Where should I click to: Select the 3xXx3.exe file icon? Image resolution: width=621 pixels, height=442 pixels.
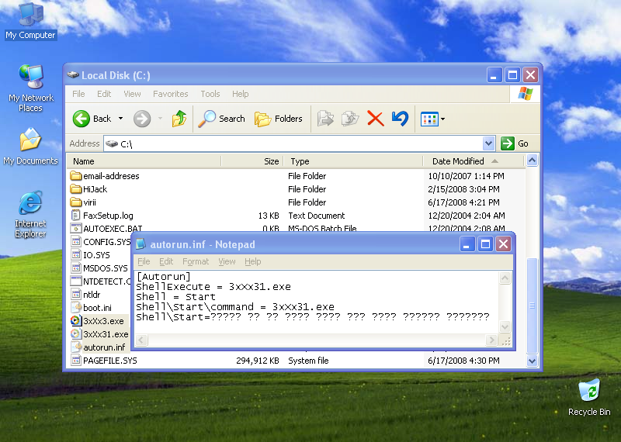point(75,321)
